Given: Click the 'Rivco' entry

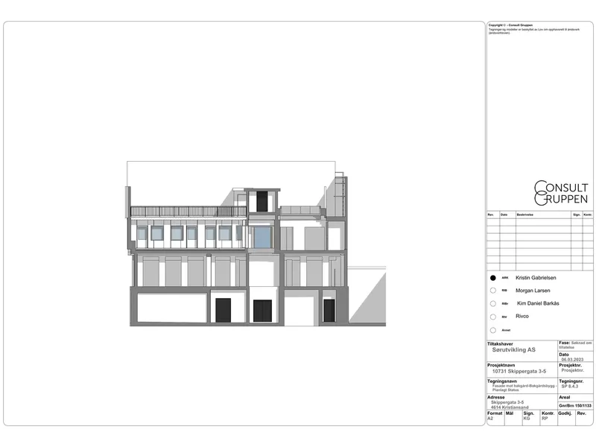Looking at the screenshot, I should pos(522,316).
